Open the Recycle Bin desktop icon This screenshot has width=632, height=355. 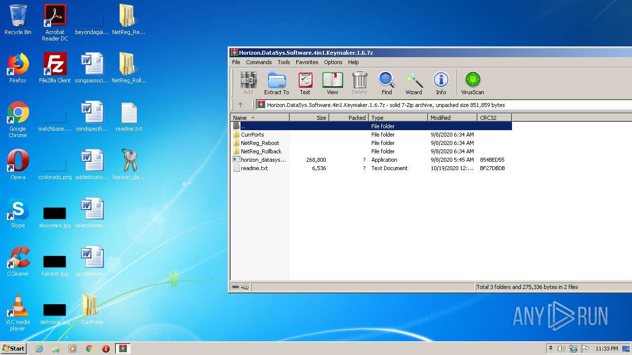pos(18,20)
